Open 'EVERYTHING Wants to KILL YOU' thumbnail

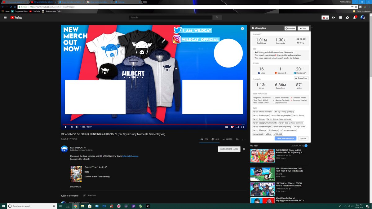263,156
